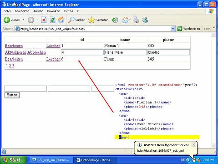
Task: Switch to 027_edit_xml taskbar item
Action: 51,160
